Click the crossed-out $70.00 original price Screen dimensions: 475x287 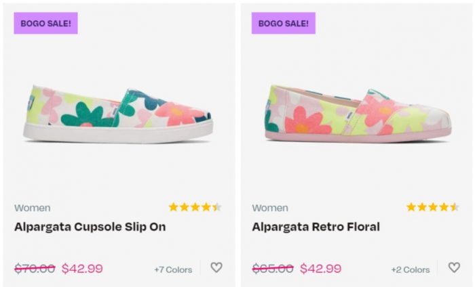click(x=35, y=268)
